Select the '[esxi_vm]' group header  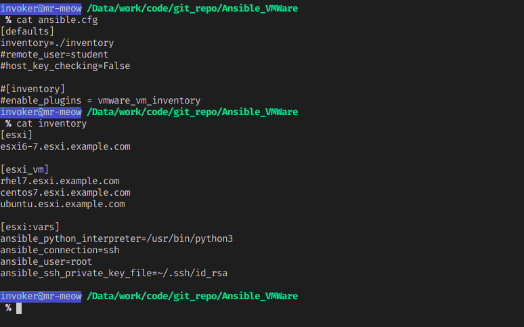(x=24, y=169)
